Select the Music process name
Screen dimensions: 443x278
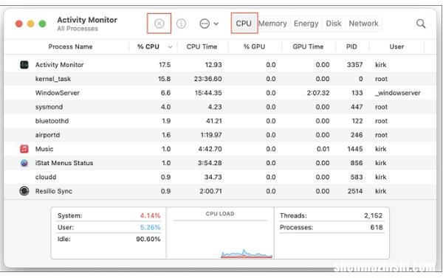pyautogui.click(x=44, y=149)
